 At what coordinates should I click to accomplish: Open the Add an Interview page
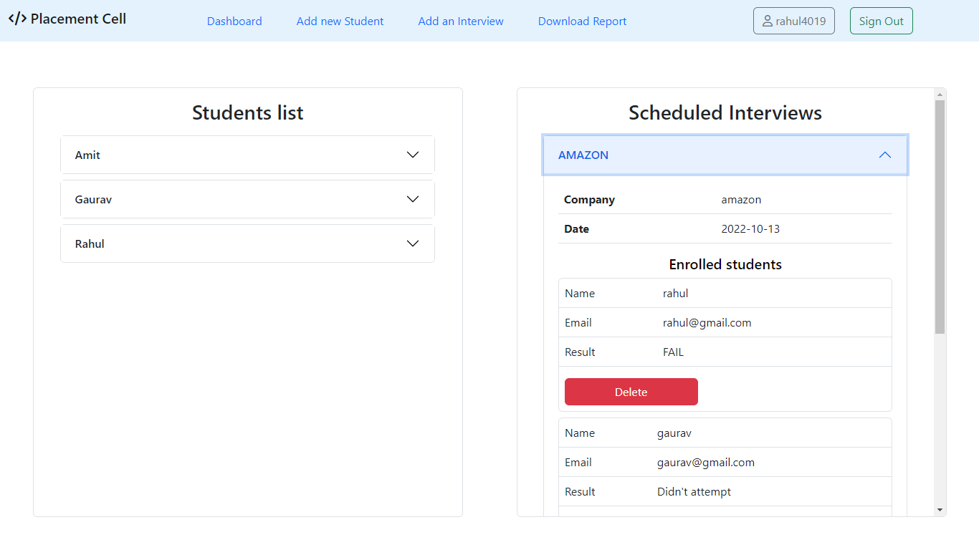tap(461, 21)
